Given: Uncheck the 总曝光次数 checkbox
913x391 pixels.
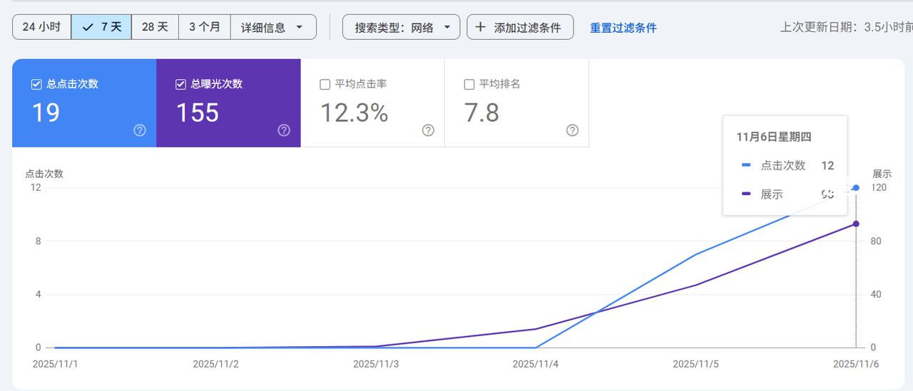Looking at the screenshot, I should (180, 84).
